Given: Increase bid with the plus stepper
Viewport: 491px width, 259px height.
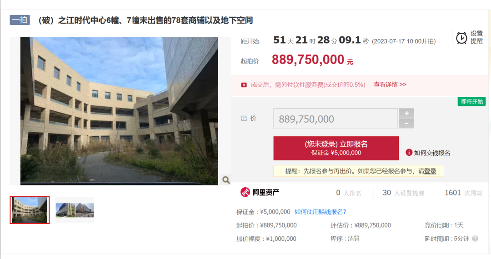Looking at the screenshot, I should pos(406,113).
